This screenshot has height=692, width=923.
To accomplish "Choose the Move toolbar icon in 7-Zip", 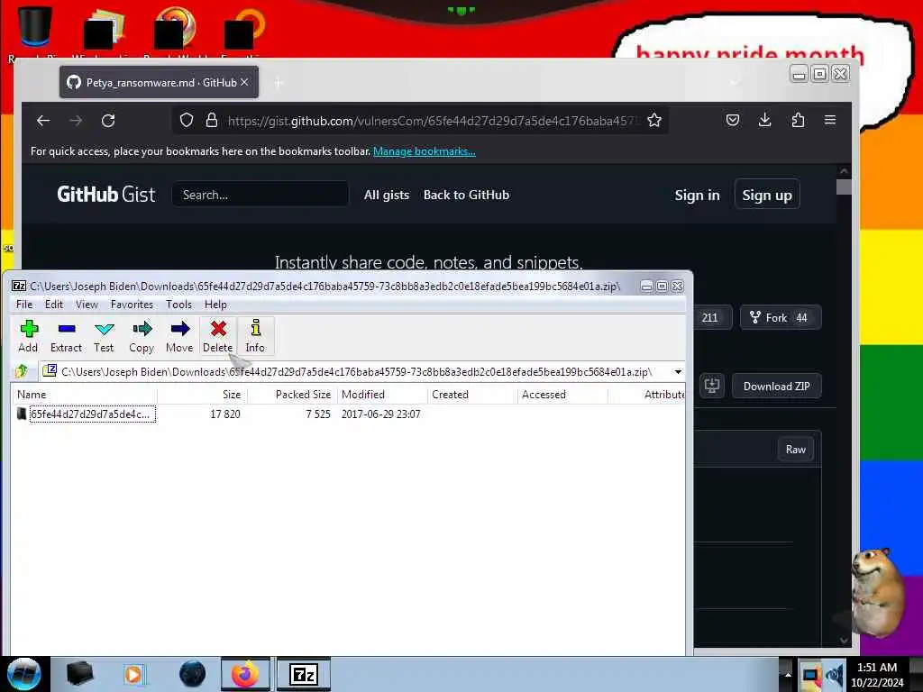I will click(x=179, y=337).
